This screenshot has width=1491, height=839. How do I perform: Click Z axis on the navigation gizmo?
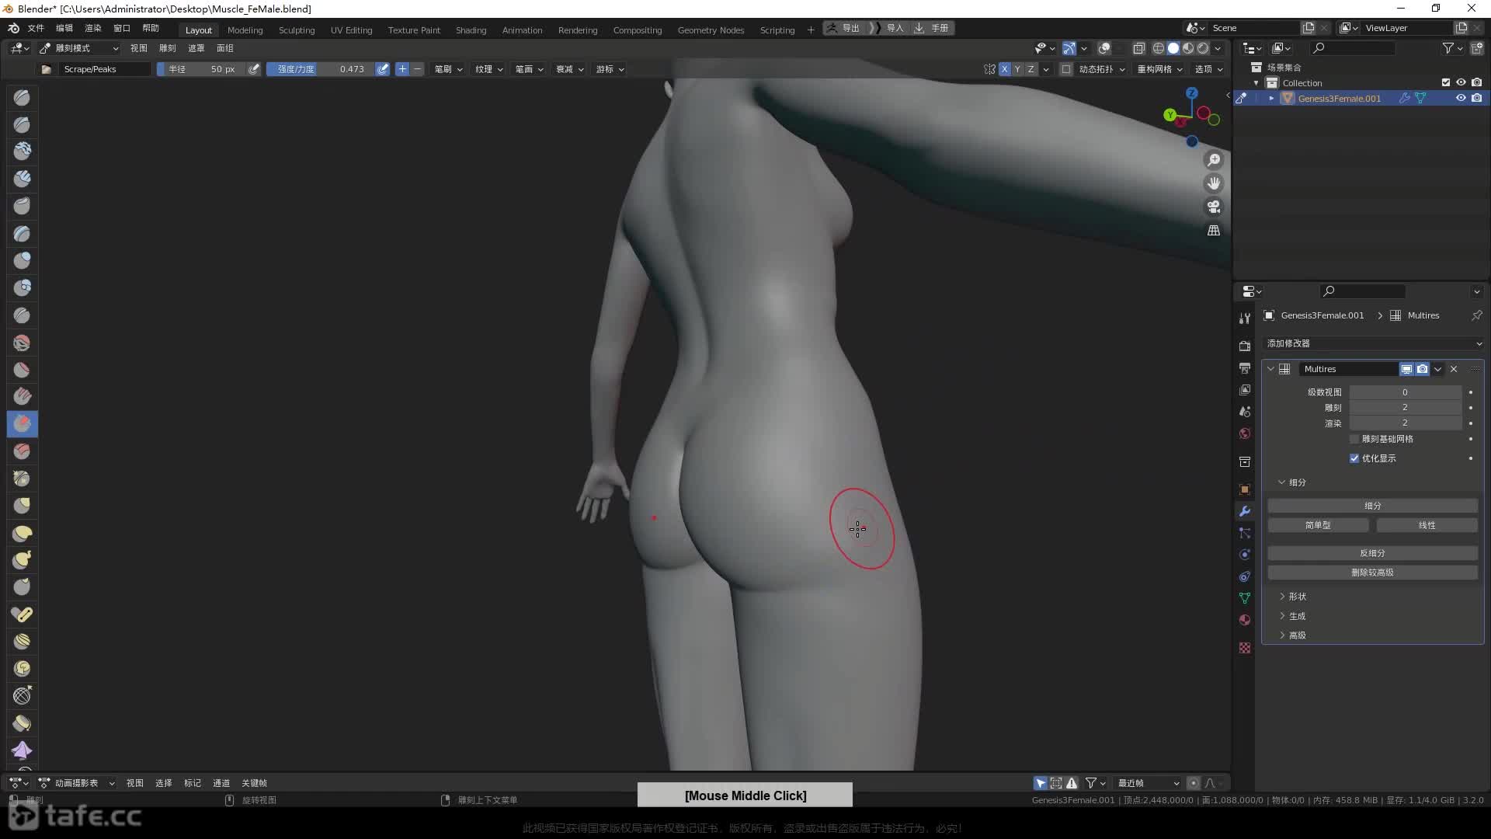[x=1191, y=93]
